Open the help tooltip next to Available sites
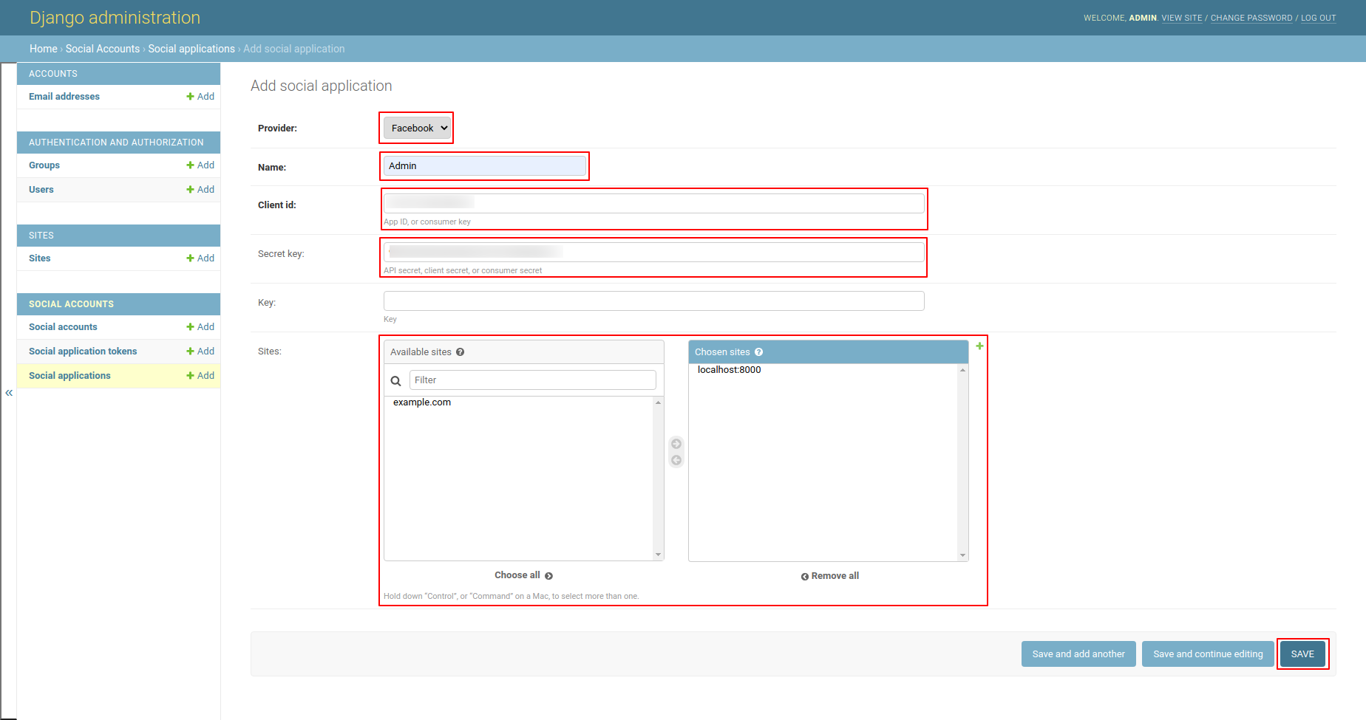The height and width of the screenshot is (720, 1366). pyautogui.click(x=460, y=352)
